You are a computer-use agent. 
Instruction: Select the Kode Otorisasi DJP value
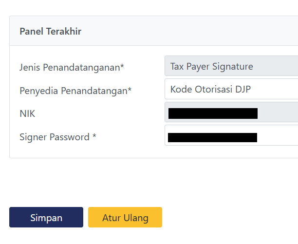pyautogui.click(x=210, y=90)
